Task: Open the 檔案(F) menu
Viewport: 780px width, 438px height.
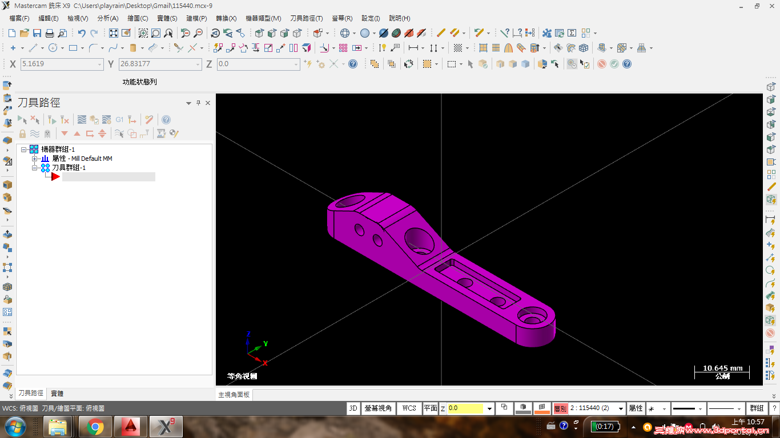Action: pos(19,18)
